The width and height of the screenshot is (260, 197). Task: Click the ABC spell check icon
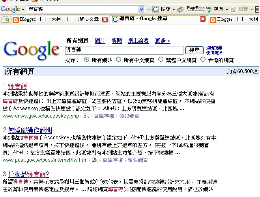click(x=209, y=9)
